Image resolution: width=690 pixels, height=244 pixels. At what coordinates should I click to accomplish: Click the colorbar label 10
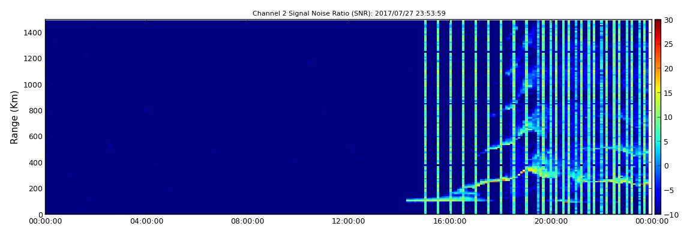click(668, 118)
